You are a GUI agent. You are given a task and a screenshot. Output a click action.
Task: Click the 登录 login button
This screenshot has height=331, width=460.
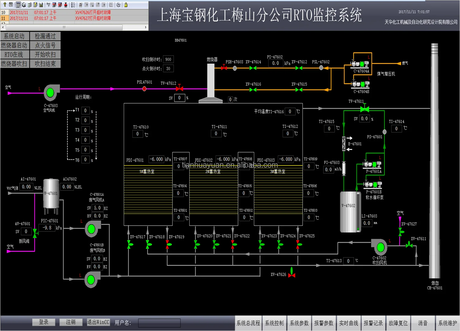click(x=44, y=322)
